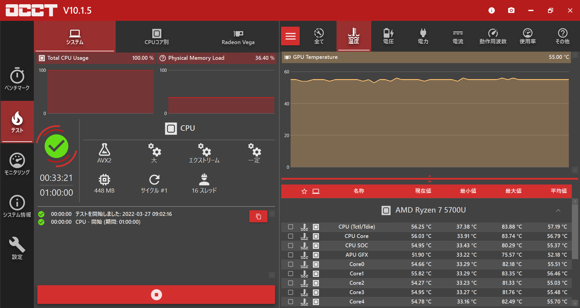Screen dimensions: 580x308
Task: Toggle graph icon for CPU Core row
Action: pyautogui.click(x=304, y=236)
